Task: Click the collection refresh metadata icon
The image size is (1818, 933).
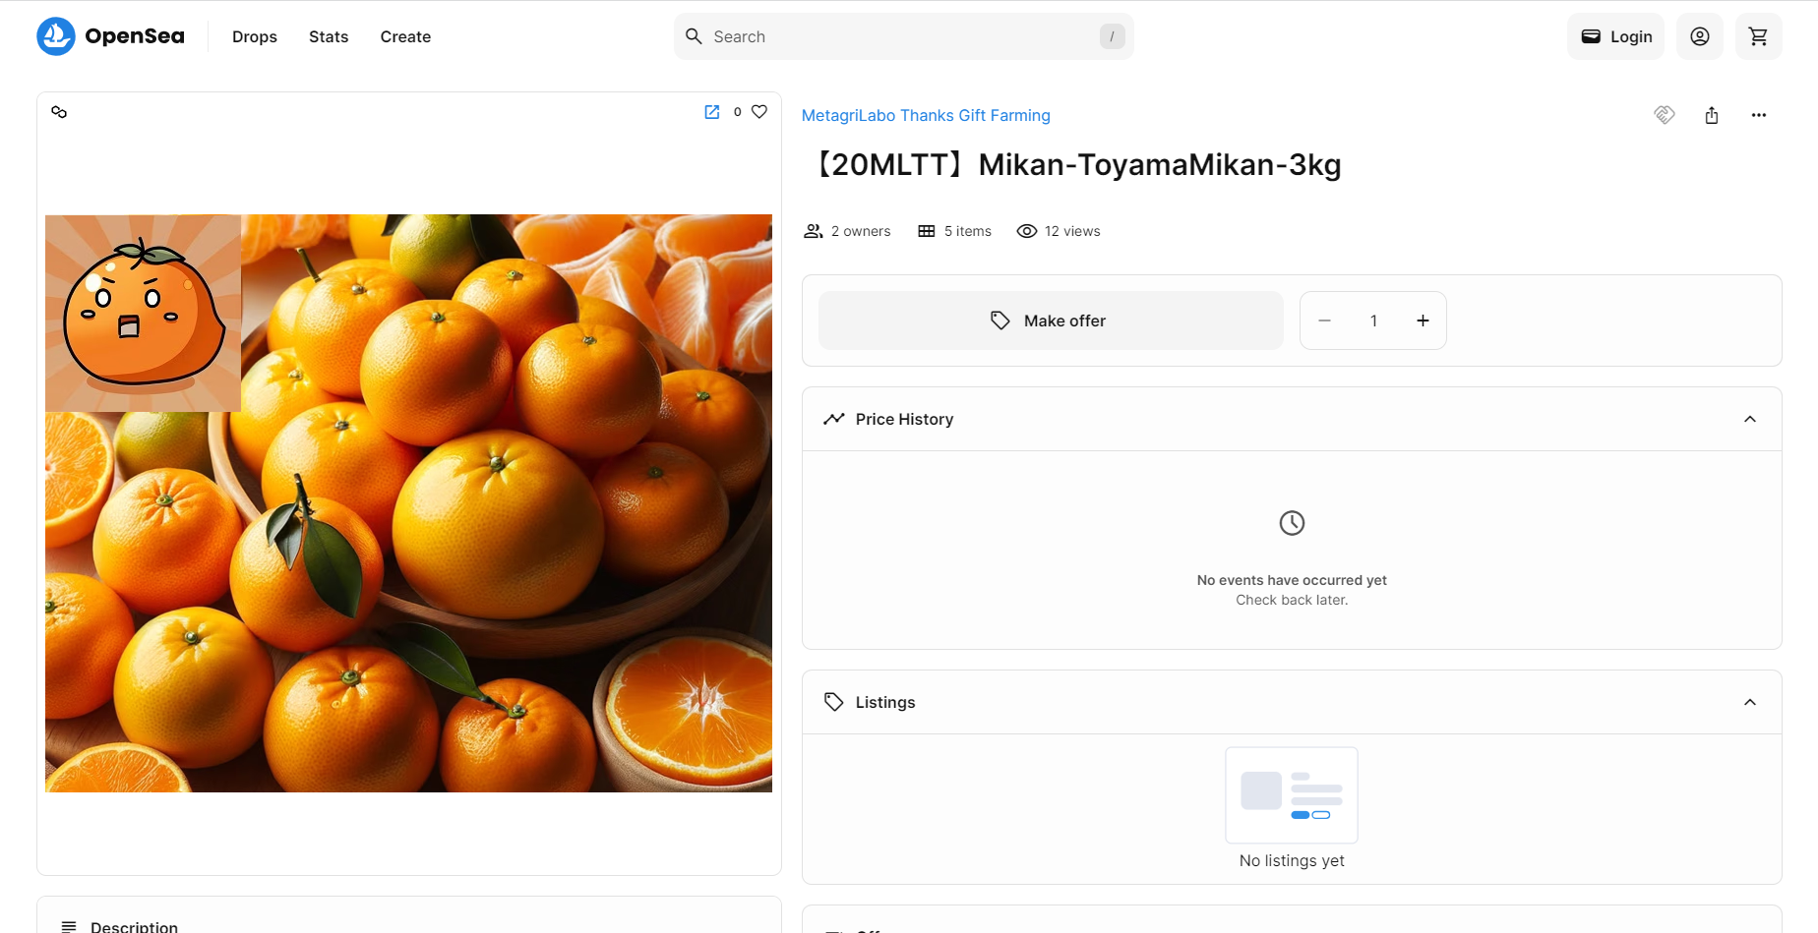Action: [1665, 115]
